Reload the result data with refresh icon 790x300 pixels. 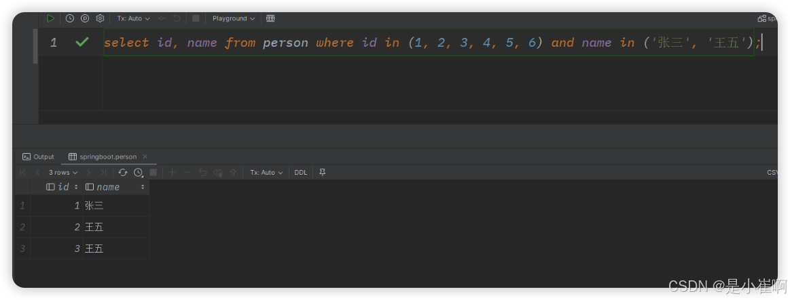coord(123,173)
